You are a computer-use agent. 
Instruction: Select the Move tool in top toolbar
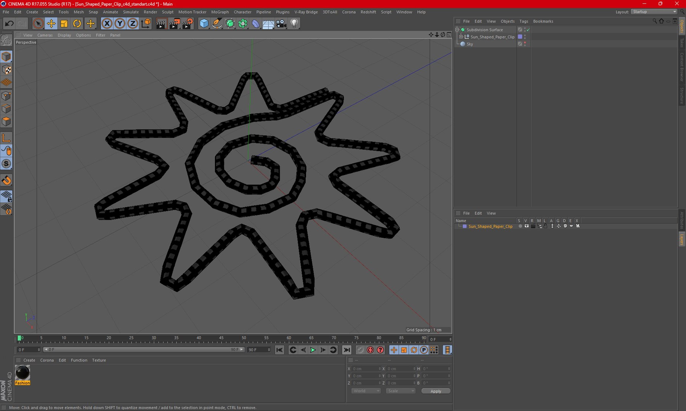51,24
